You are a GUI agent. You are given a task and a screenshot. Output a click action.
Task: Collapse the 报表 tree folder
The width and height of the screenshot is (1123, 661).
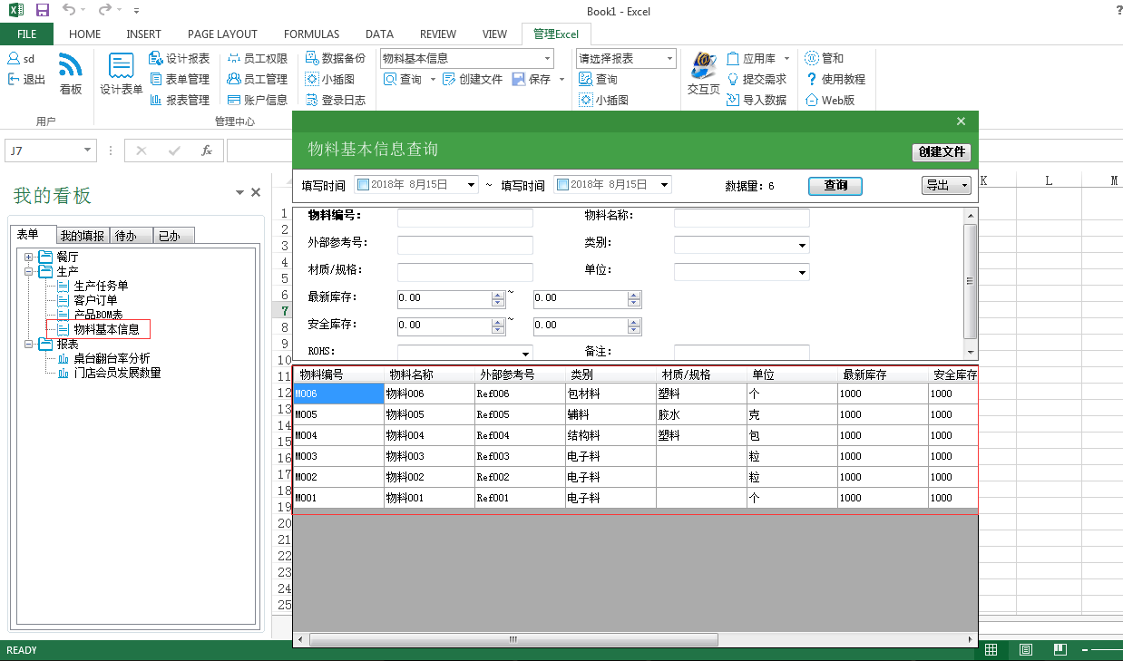tap(29, 345)
